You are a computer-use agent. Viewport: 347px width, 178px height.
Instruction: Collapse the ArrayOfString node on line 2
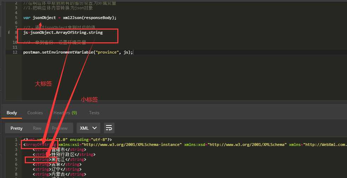(x=20, y=145)
